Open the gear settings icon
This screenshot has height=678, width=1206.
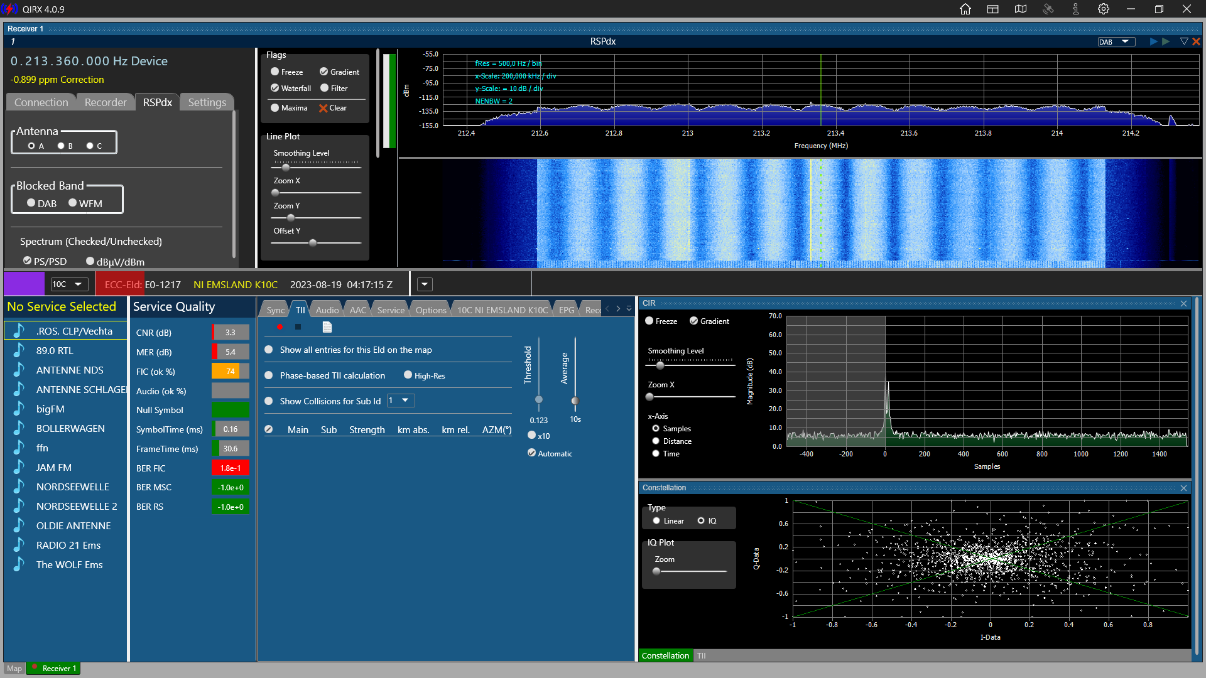(x=1104, y=9)
